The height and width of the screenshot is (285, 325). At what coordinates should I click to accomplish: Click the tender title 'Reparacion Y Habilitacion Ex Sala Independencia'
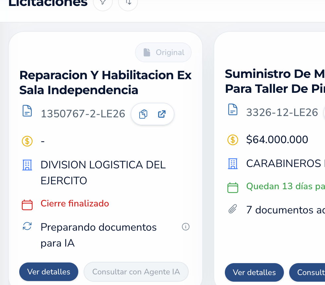coord(105,82)
